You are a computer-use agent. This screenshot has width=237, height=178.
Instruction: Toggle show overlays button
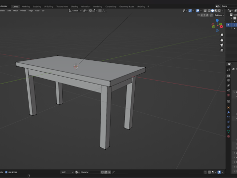click(x=197, y=11)
